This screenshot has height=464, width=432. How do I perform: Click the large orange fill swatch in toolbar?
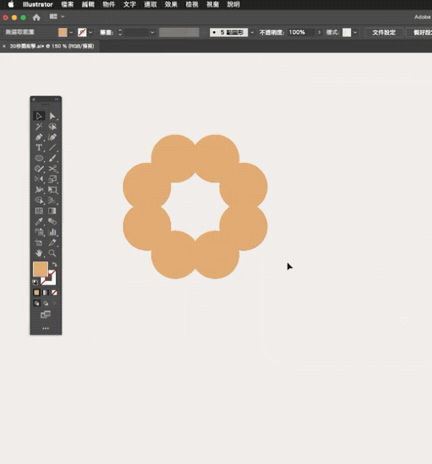point(41,269)
